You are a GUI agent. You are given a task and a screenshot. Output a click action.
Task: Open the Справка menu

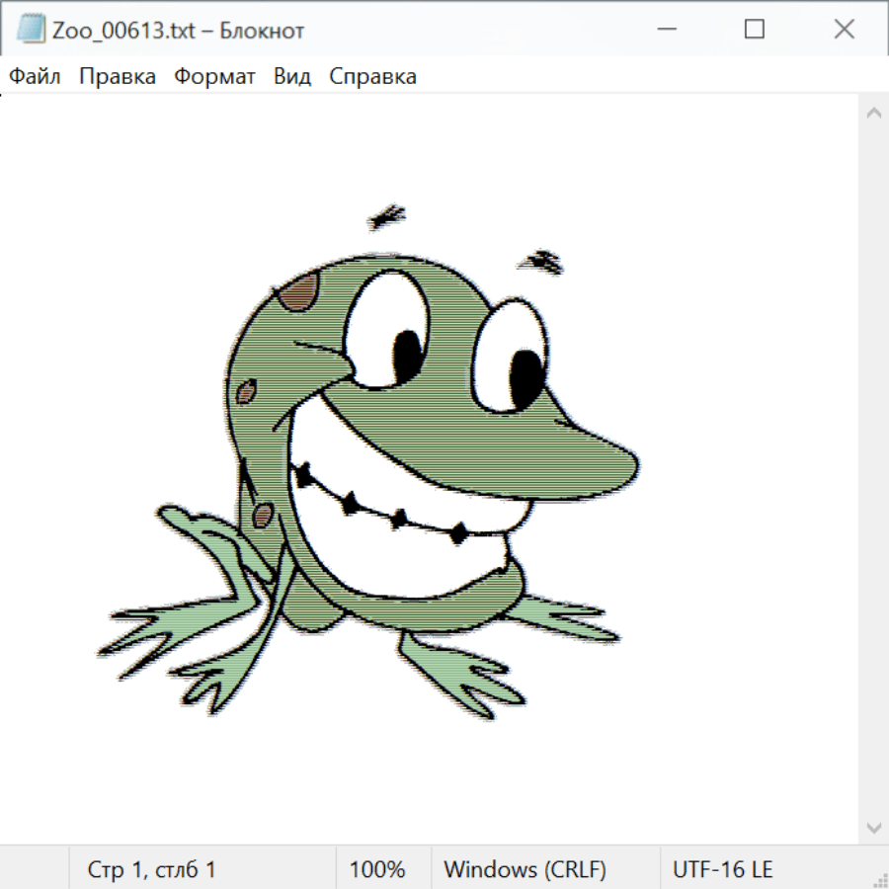(x=372, y=77)
